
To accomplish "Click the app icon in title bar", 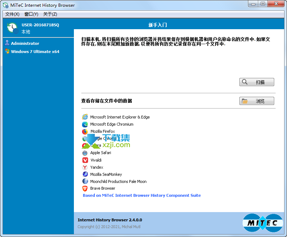I will click(5, 5).
